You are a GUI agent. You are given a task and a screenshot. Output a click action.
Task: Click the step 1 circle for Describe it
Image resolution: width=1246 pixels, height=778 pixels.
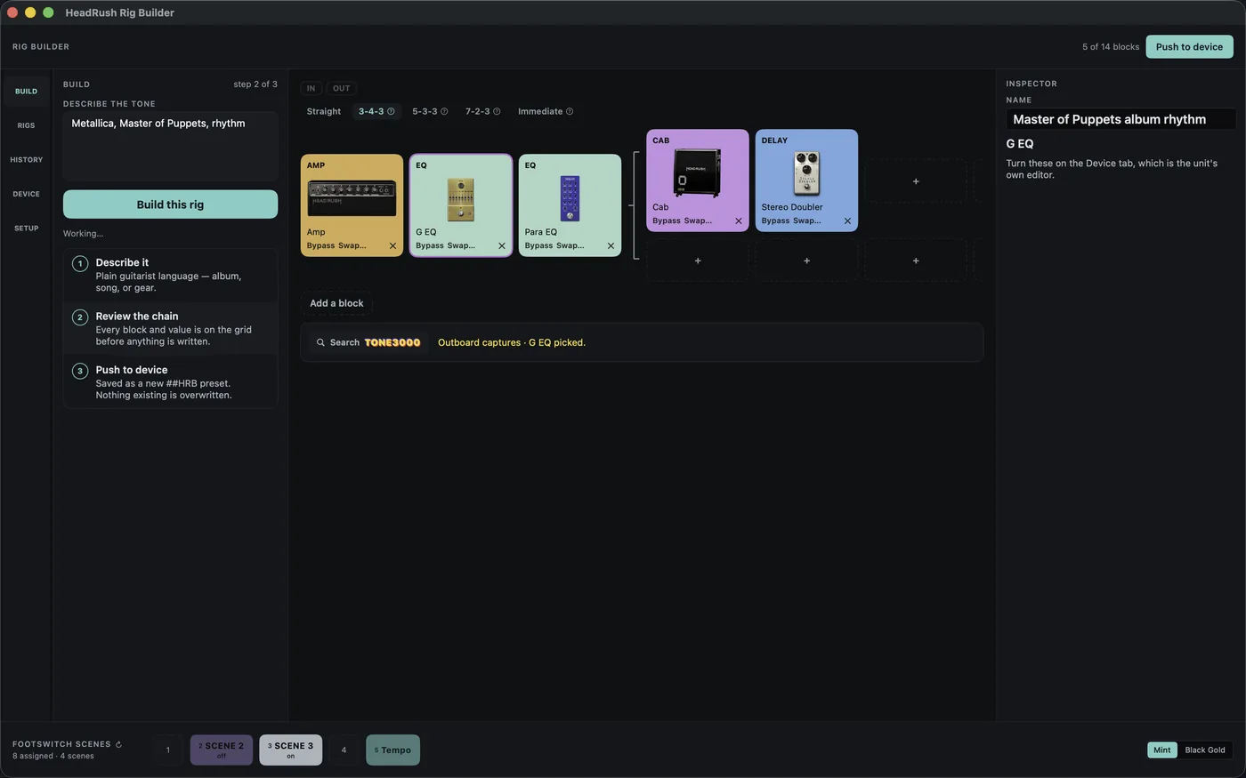pyautogui.click(x=80, y=263)
